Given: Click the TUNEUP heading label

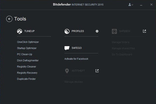Looking at the screenshot, I should coord(29,31).
